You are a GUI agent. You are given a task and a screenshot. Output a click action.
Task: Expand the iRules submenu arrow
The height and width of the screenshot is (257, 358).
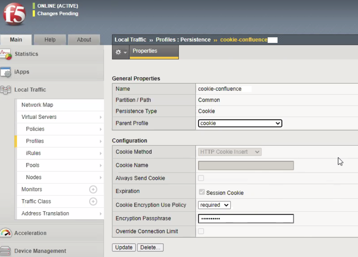point(101,153)
